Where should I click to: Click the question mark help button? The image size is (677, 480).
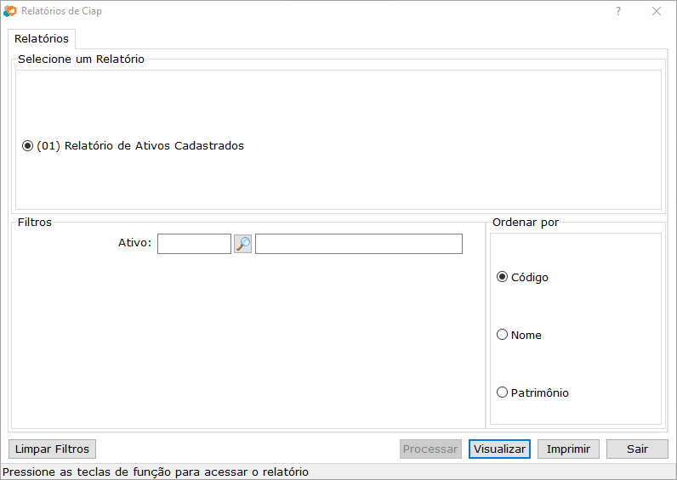618,11
